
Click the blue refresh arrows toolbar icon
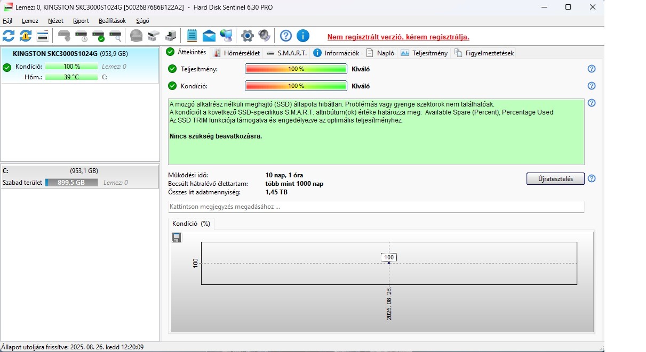(9, 36)
